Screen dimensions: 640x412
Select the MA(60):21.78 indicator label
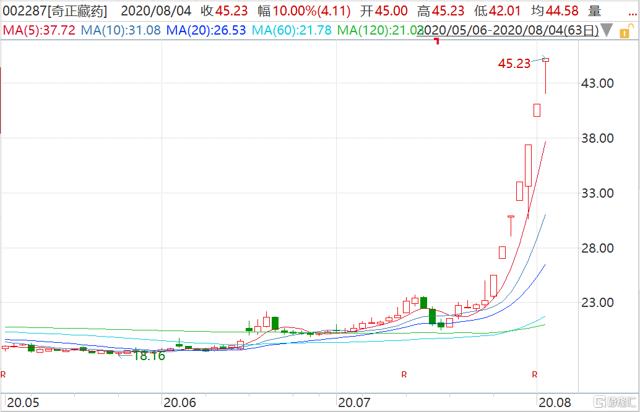pos(292,30)
